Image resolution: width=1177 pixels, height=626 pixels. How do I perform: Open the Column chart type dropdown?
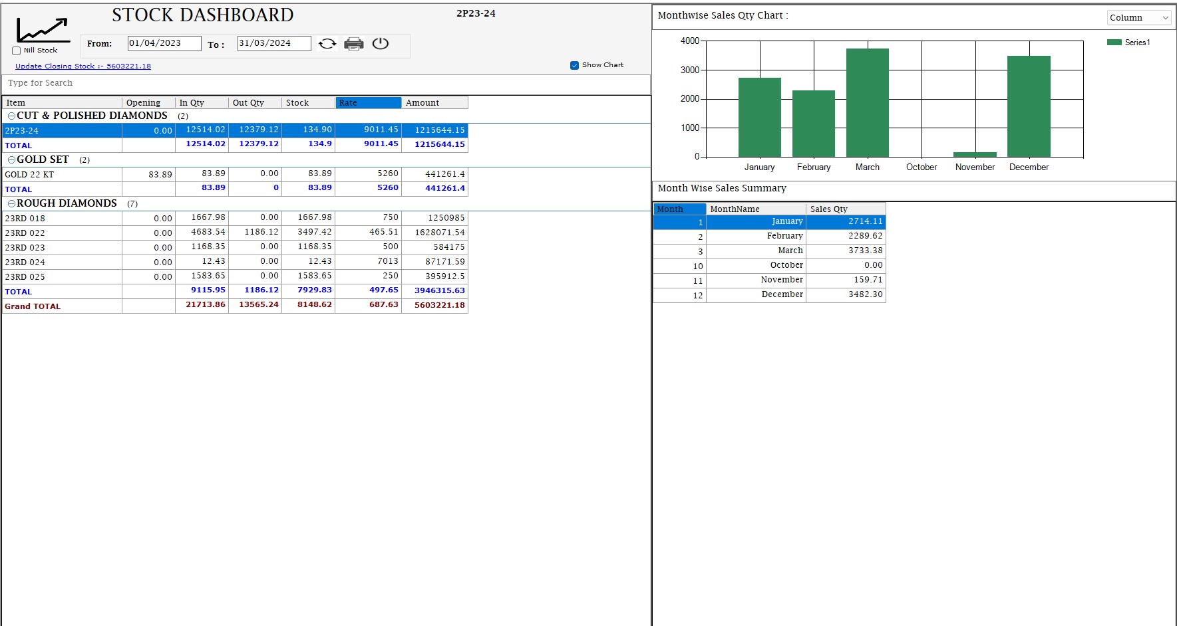pos(1138,18)
